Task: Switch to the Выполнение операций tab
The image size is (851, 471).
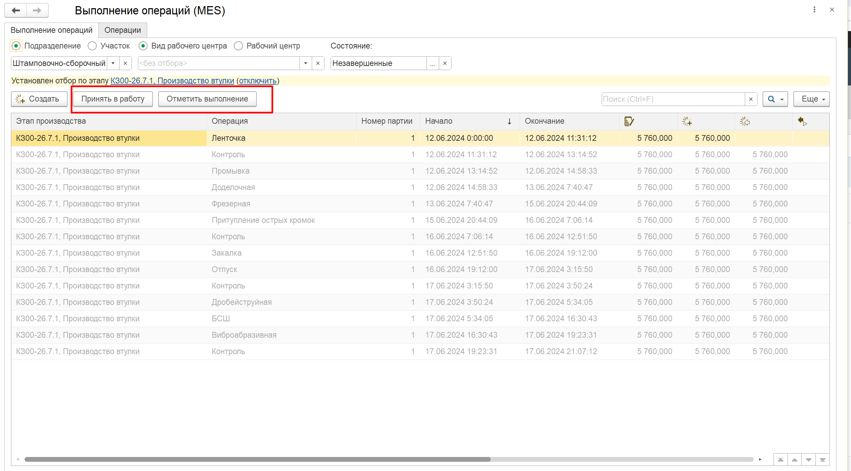Action: [52, 30]
